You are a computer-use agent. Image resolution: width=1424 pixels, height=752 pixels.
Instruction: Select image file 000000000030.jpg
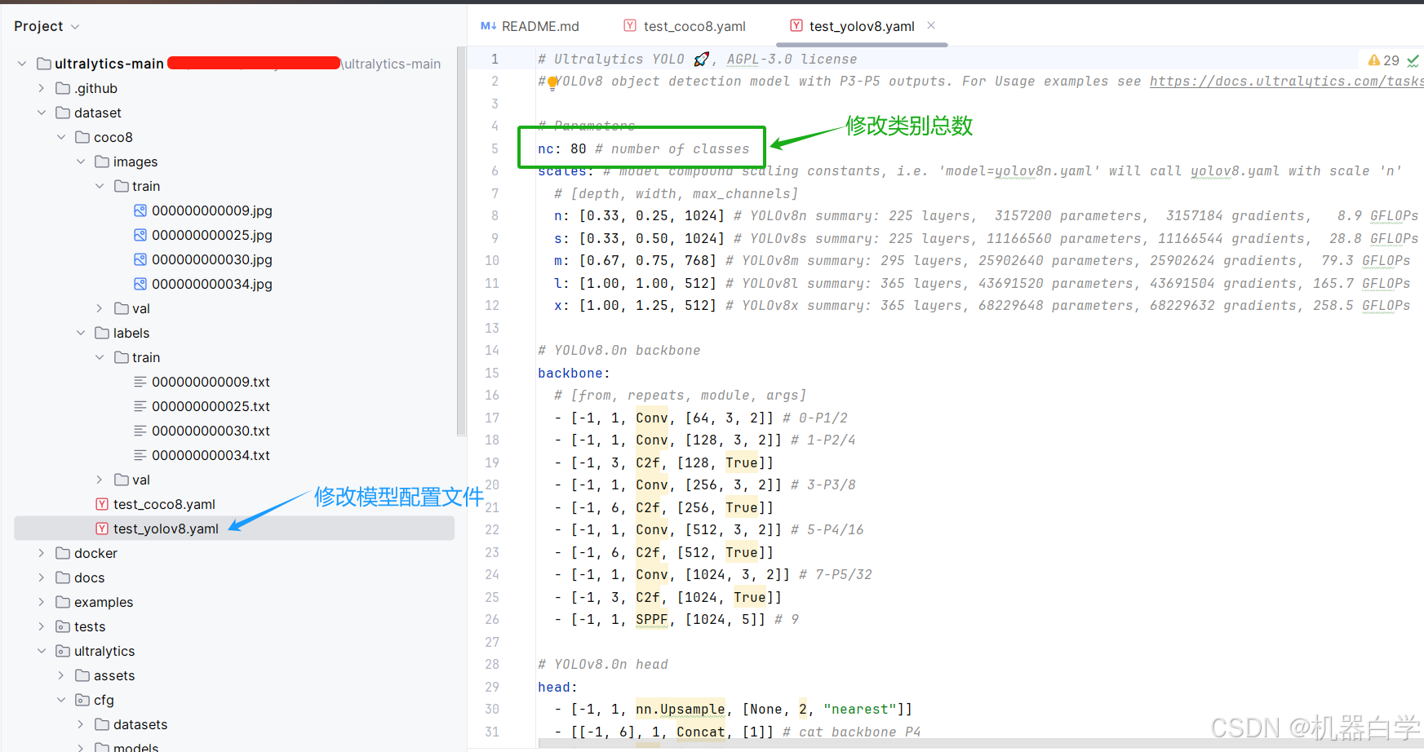click(212, 259)
